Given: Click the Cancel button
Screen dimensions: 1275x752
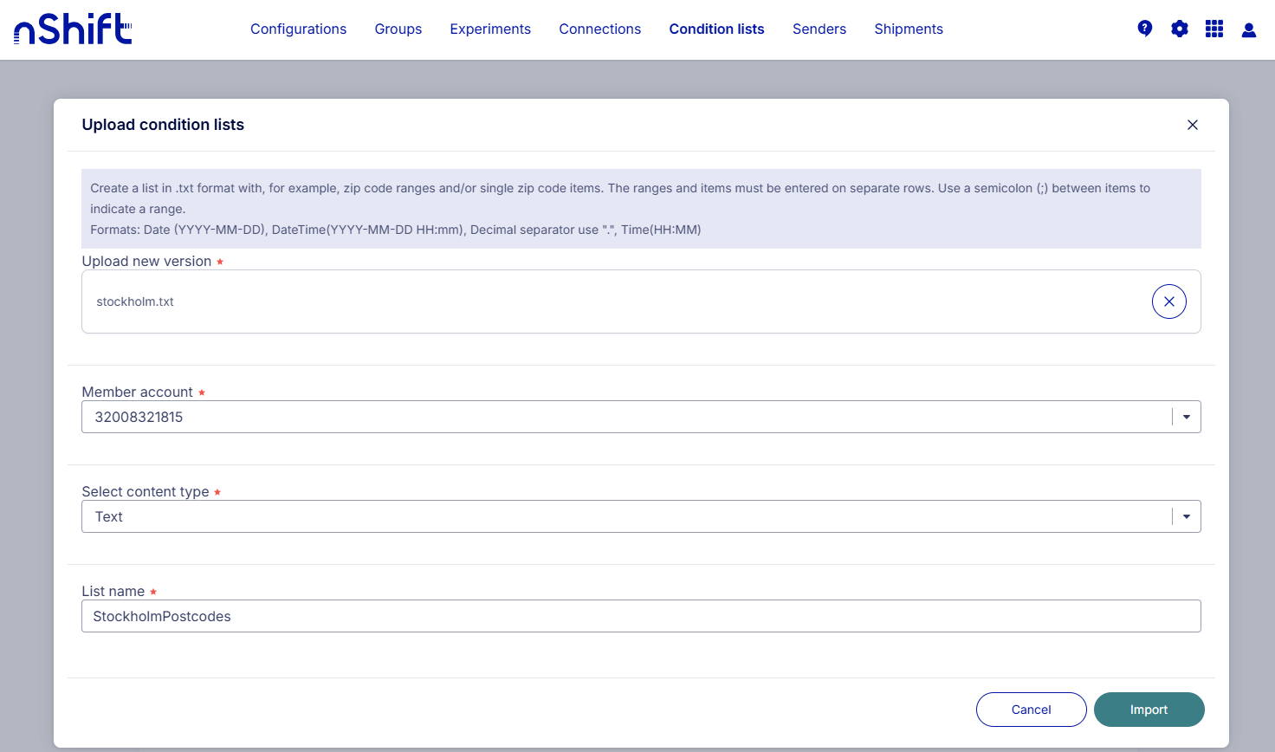Looking at the screenshot, I should (1031, 710).
